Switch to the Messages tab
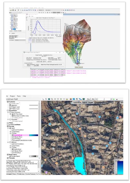Image resolution: width=130 pixels, height=183 pixels. coord(9,174)
